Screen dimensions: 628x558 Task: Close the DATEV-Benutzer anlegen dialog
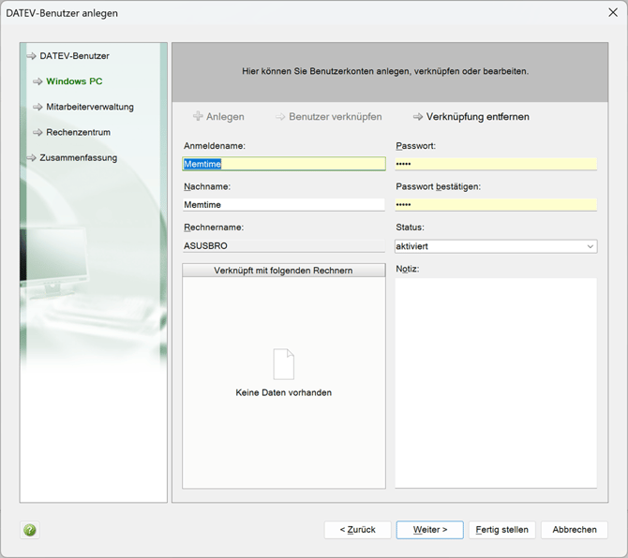(612, 13)
